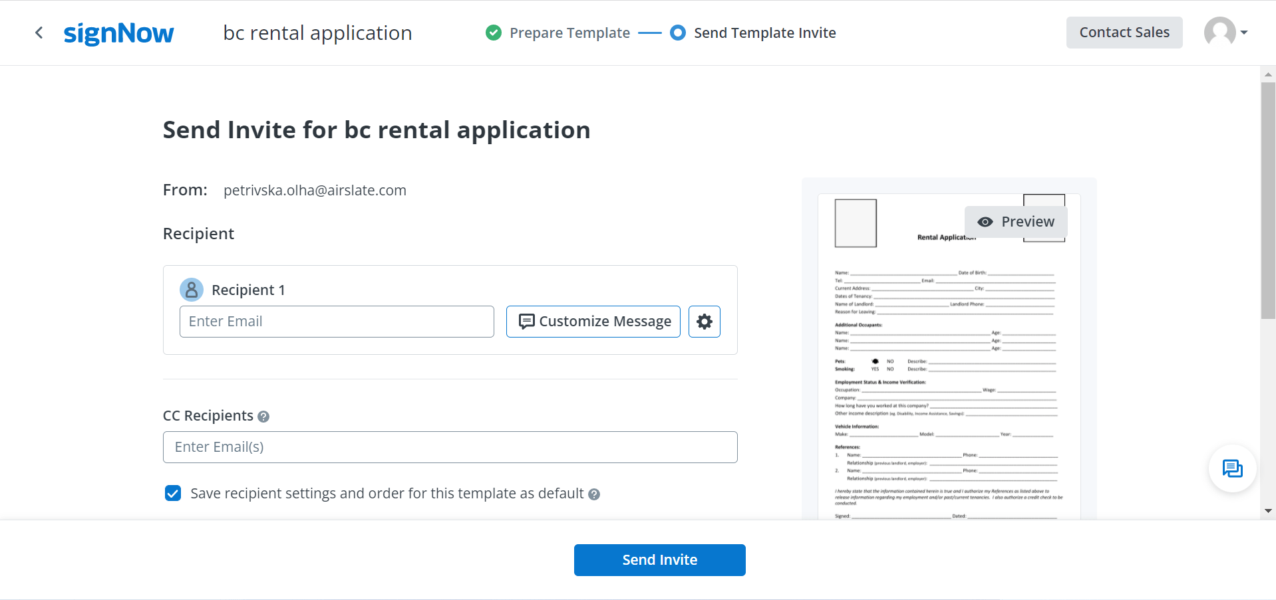Click the Send Invite button
The image size is (1276, 600).
pos(659,559)
